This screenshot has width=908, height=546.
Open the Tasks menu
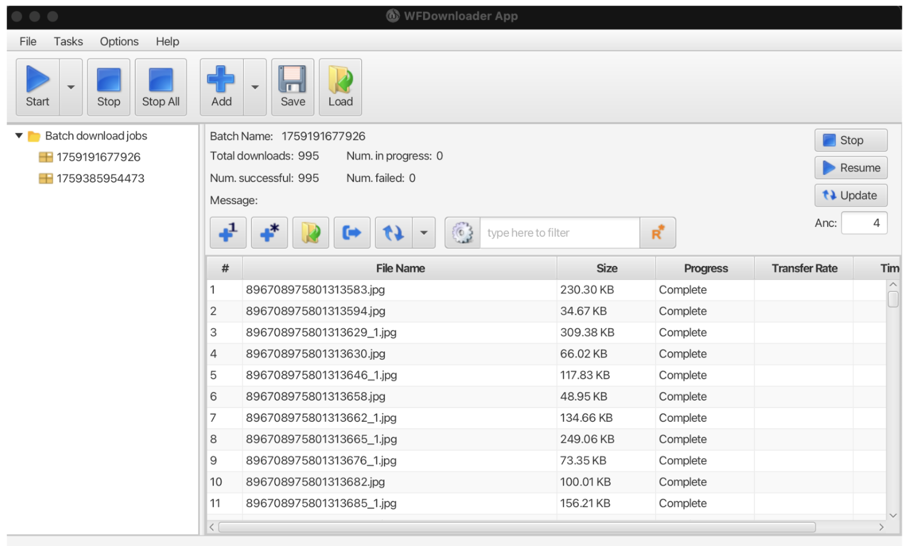coord(67,41)
